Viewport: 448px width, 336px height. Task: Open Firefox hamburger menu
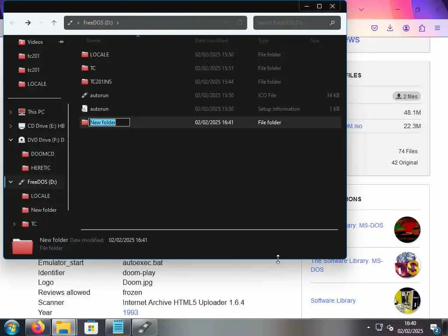point(437,28)
